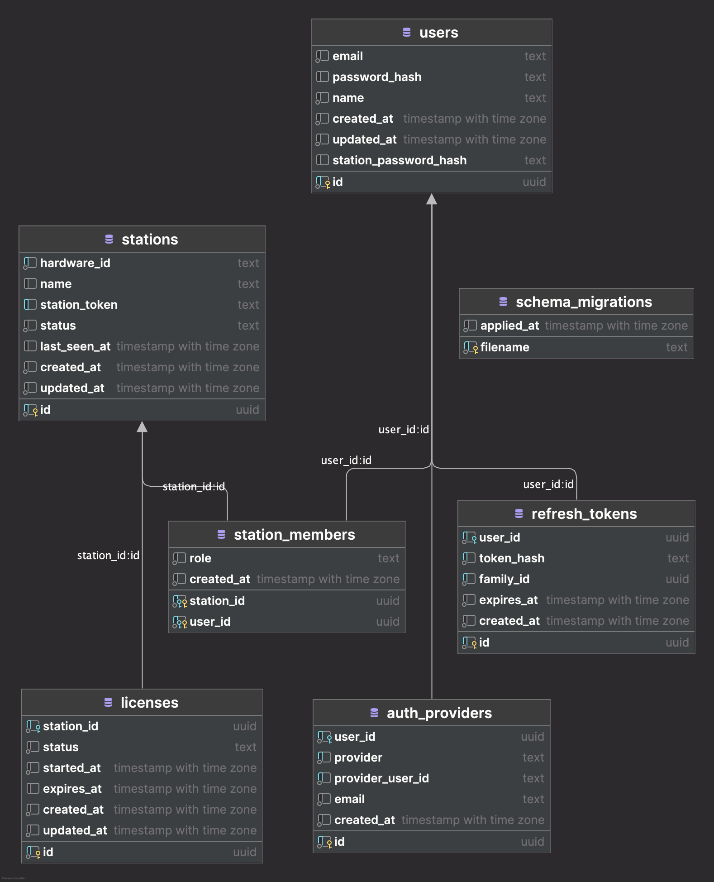Select the stations table title
Screen dimensions: 714x882
150,240
